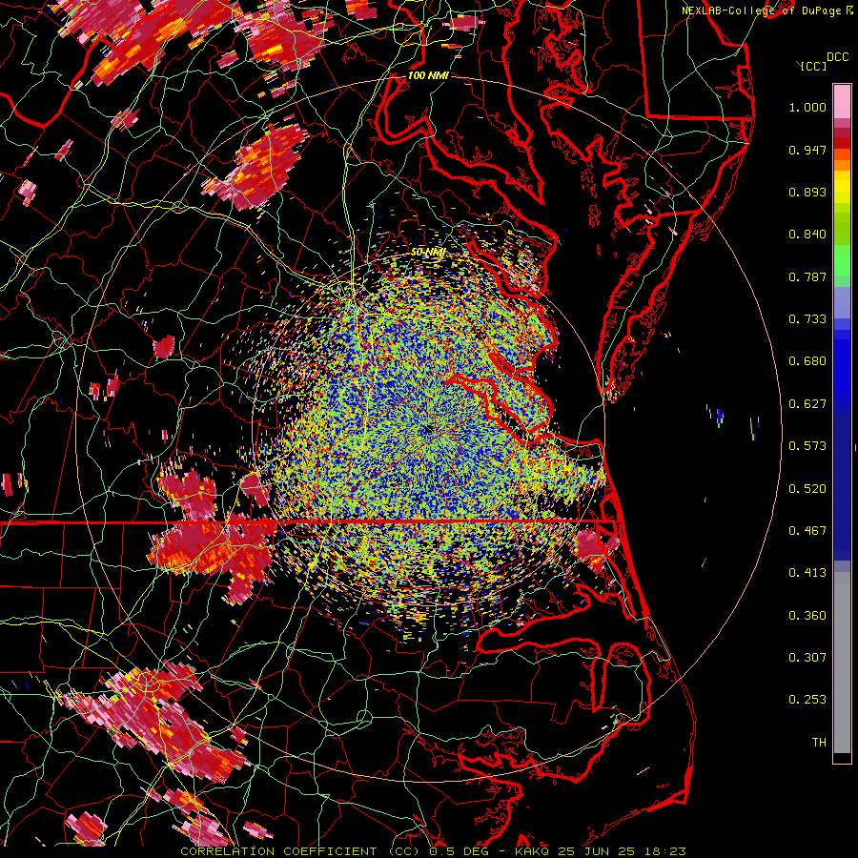
Task: Click the 0.573 scale value
Action: tap(807, 446)
